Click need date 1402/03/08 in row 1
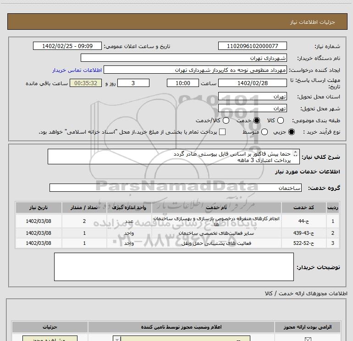The width and height of the screenshot is (353, 341). pyautogui.click(x=39, y=221)
